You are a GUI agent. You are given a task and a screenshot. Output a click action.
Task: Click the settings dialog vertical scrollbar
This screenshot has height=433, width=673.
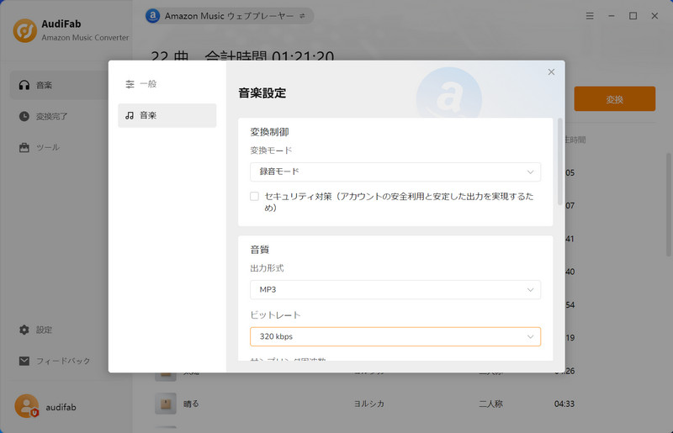click(x=559, y=161)
